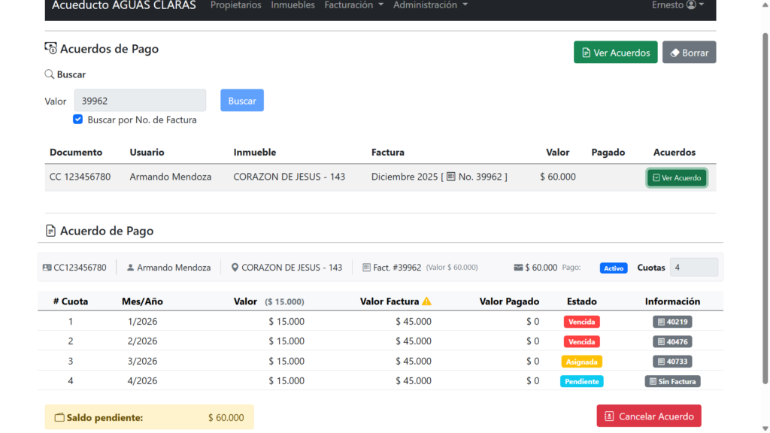The height and width of the screenshot is (433, 770).
Task: Open the Inmuebles navigation item
Action: click(x=293, y=5)
